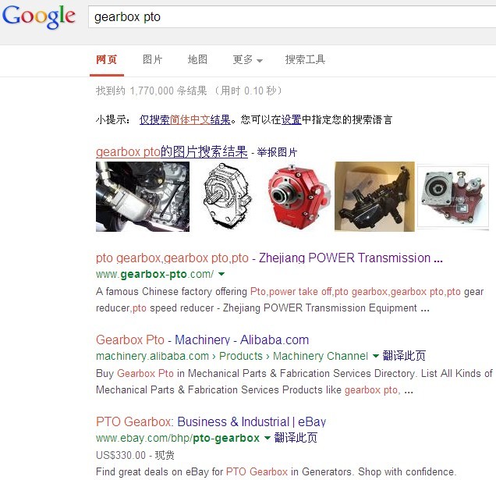Click the 举报图片 report images link
496x480 pixels.
tap(277, 152)
